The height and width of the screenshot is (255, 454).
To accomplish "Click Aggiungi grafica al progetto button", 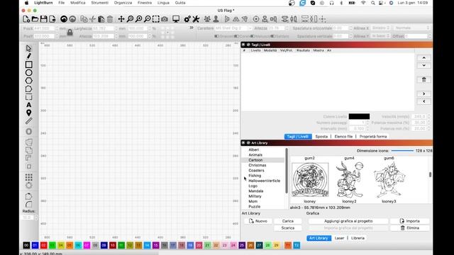I will 348,221.
